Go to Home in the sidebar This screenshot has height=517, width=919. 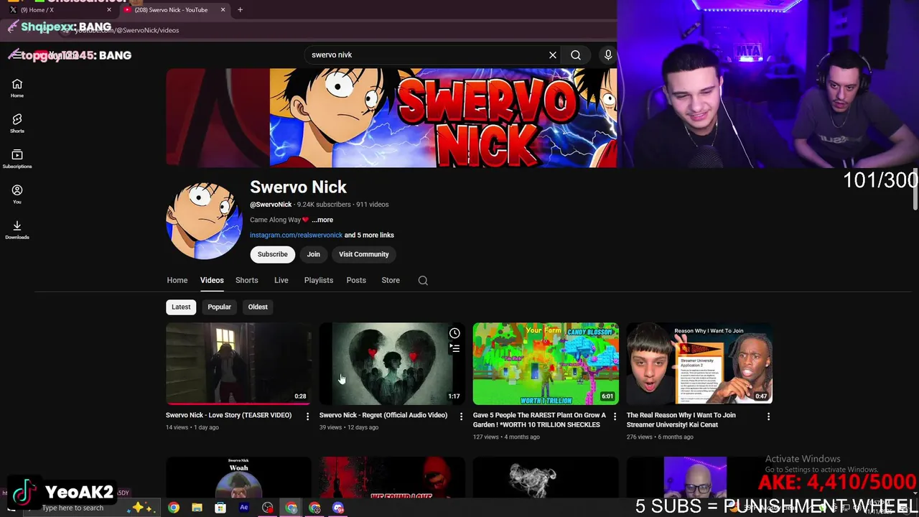pos(17,88)
